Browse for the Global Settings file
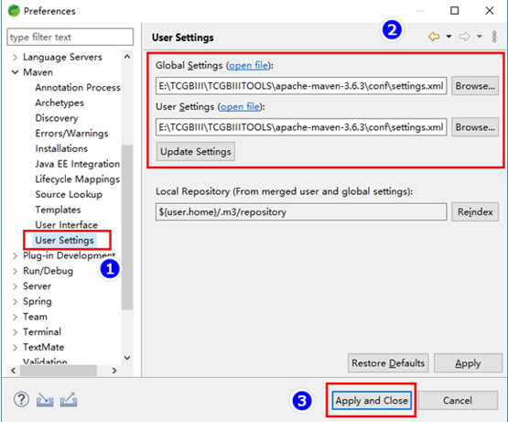This screenshot has width=508, height=422. [475, 86]
